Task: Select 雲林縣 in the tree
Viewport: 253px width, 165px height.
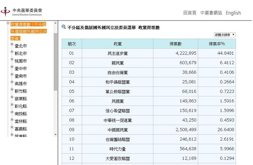Action: [21, 121]
